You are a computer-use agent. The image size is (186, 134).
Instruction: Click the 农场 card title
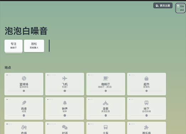(x=24, y=133)
